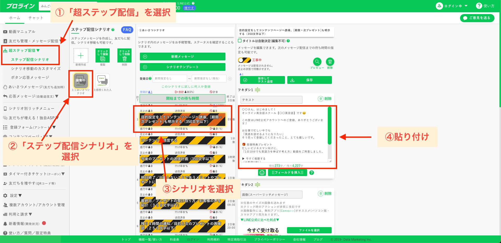Click the emoji picker icon below the message text
The image size is (501, 243).
point(262,172)
